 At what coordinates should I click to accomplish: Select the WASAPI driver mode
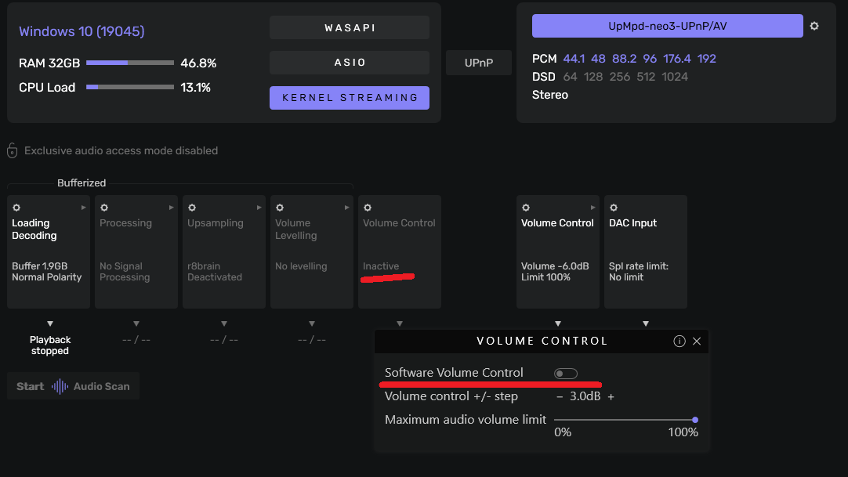point(350,27)
